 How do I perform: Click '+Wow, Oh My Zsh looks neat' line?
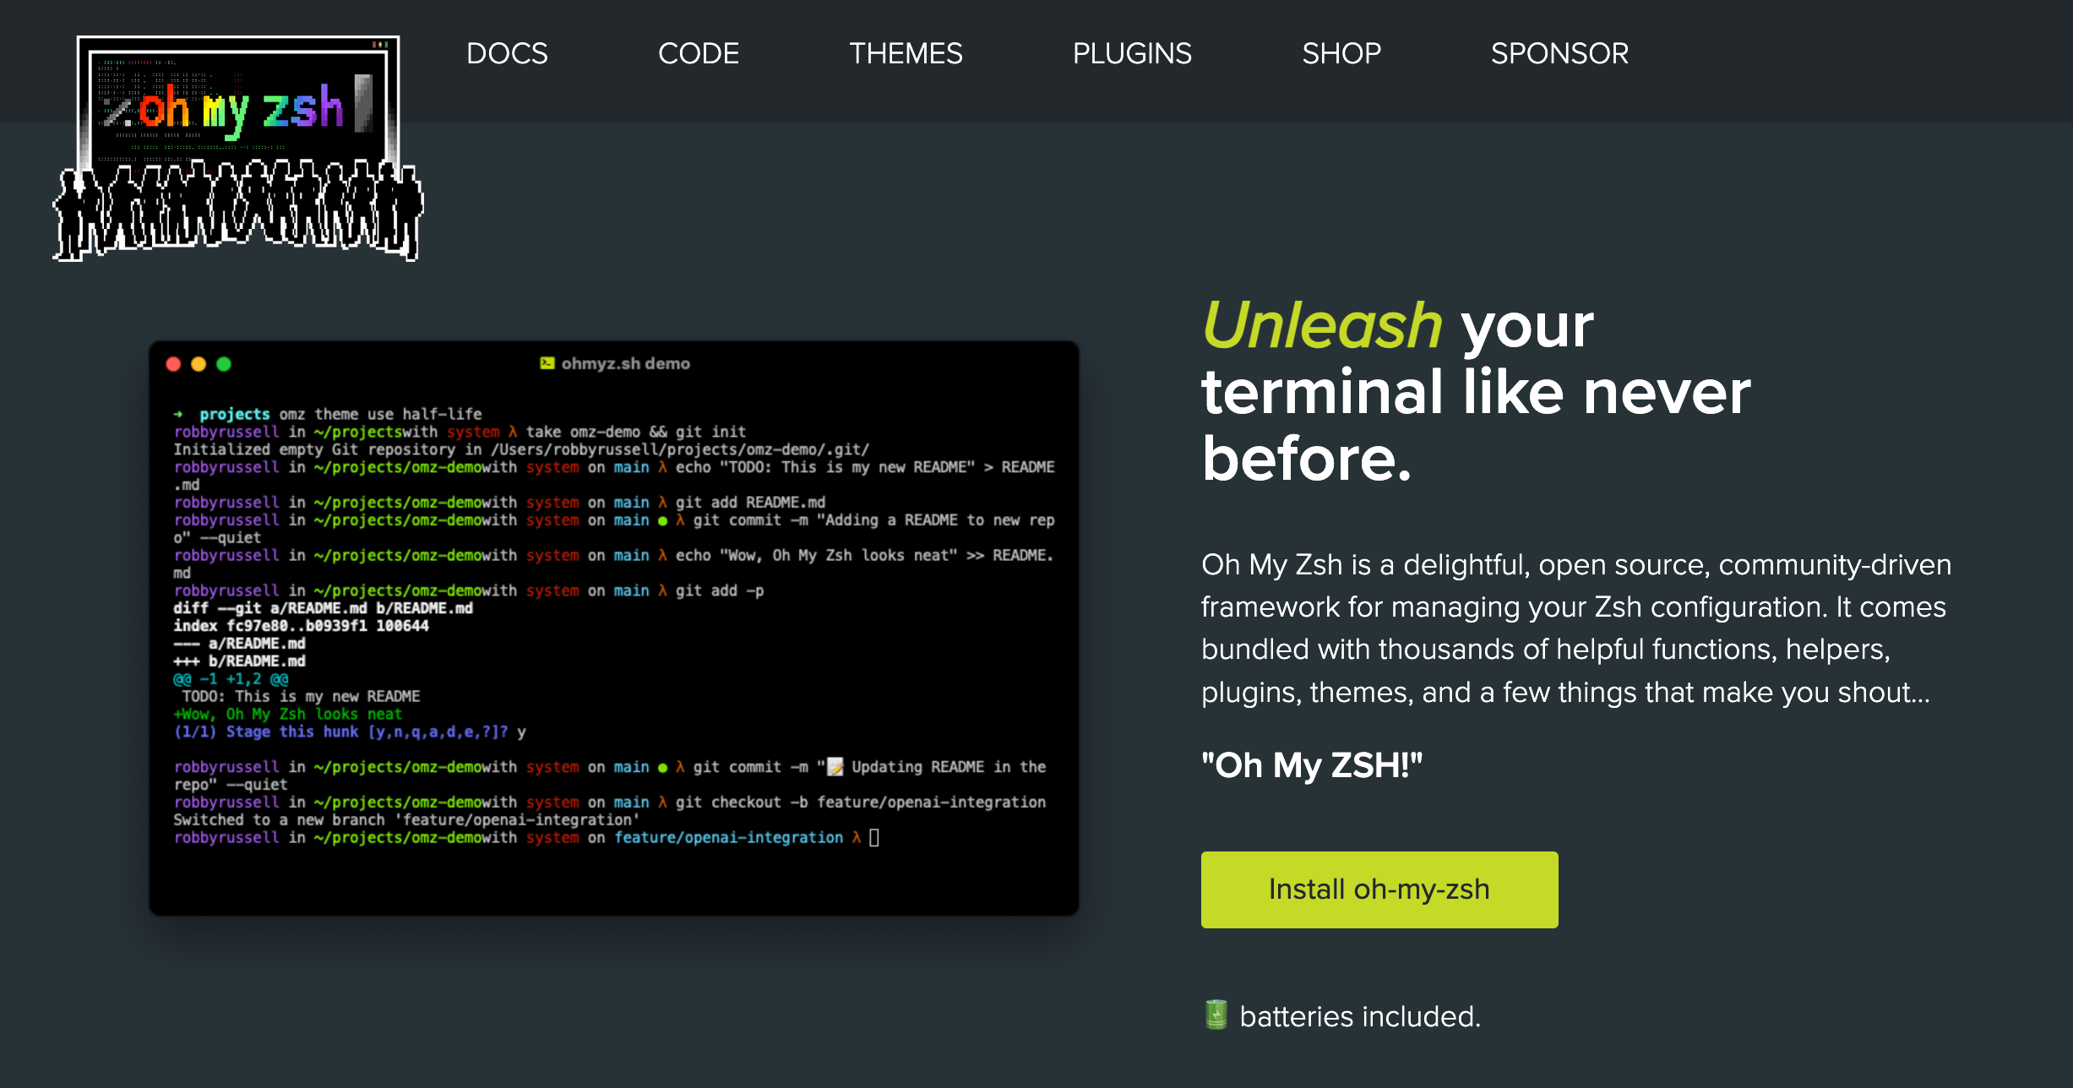[x=287, y=715]
